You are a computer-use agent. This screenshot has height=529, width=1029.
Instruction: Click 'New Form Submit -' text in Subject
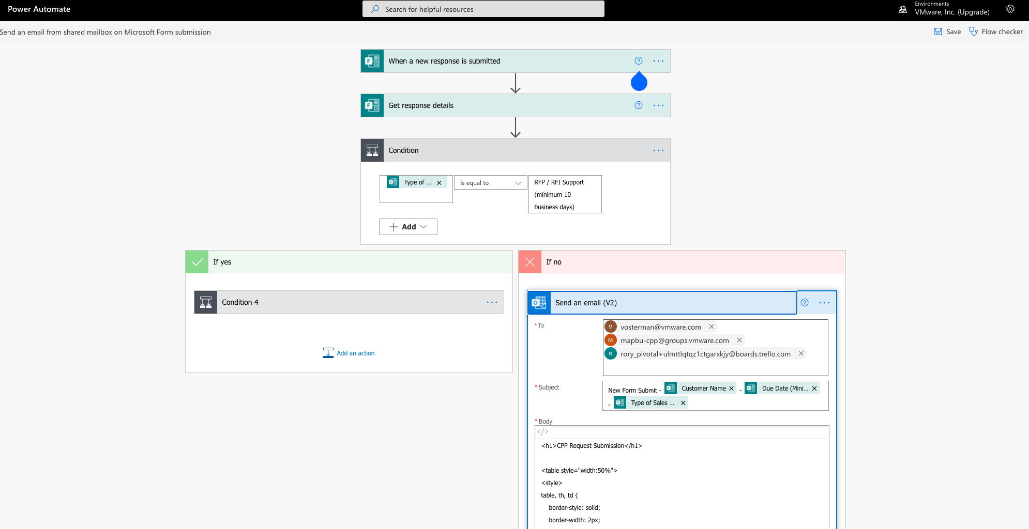634,391
